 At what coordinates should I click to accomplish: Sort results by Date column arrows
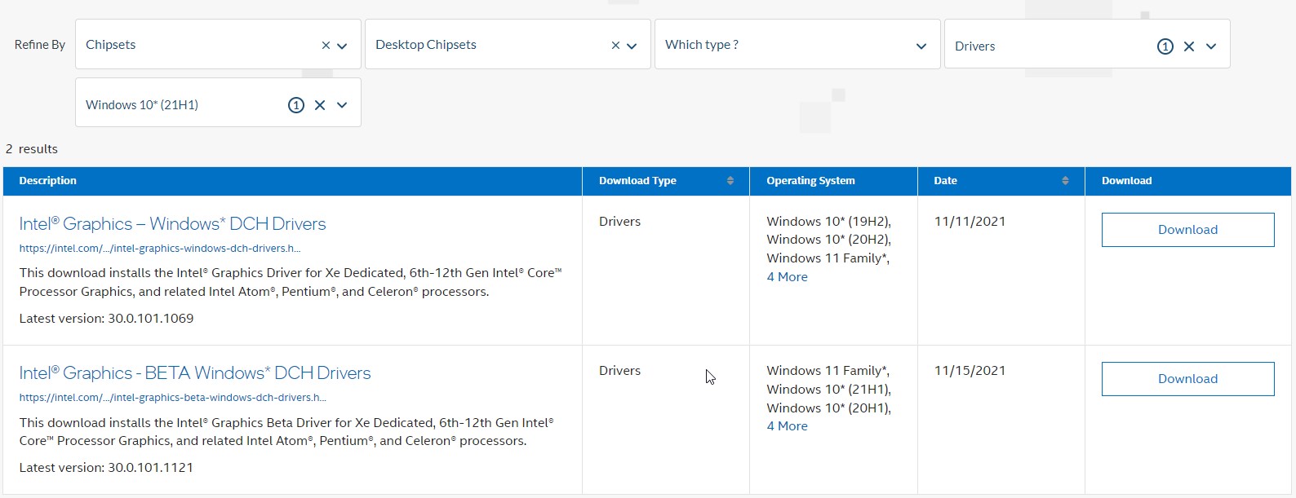pos(1064,181)
